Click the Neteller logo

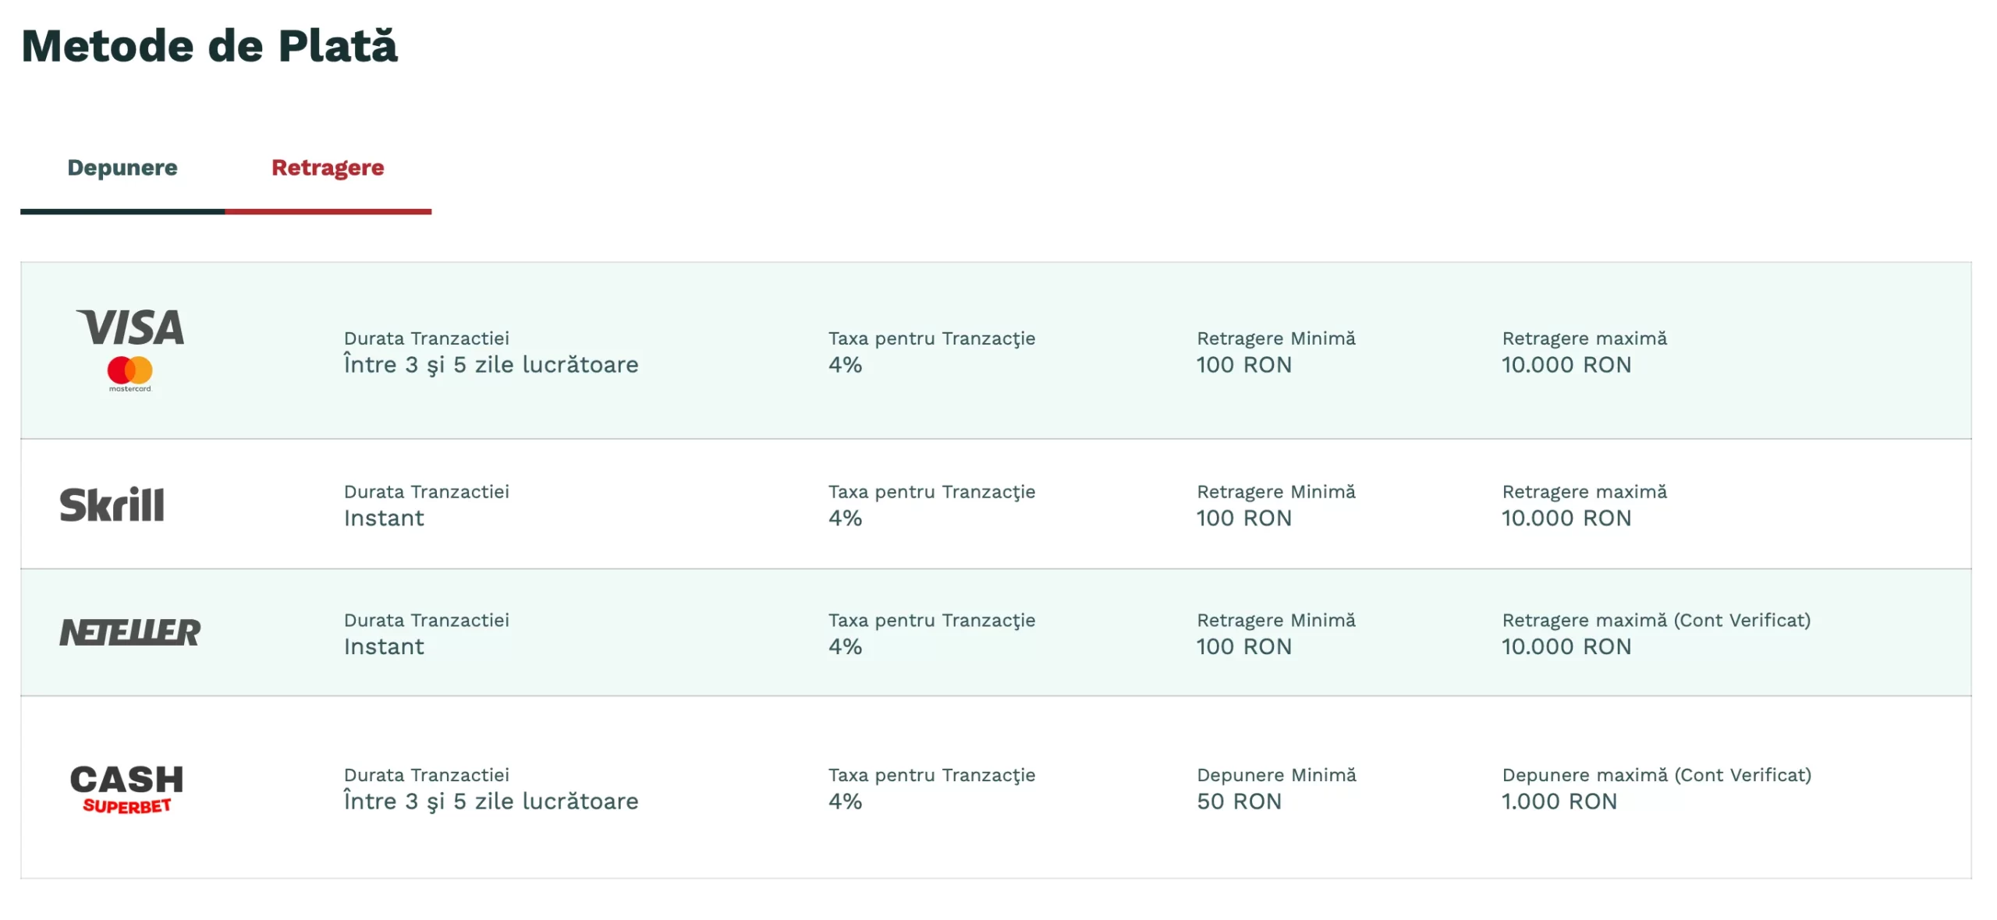[129, 632]
